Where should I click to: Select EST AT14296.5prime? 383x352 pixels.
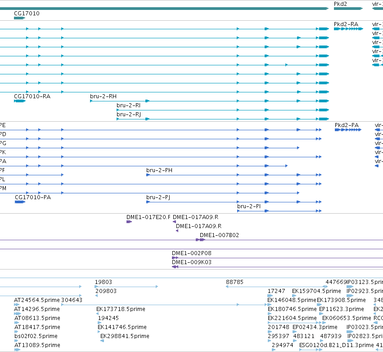18,314
